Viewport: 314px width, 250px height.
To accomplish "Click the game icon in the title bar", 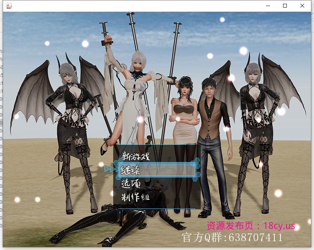I will coord(9,6).
